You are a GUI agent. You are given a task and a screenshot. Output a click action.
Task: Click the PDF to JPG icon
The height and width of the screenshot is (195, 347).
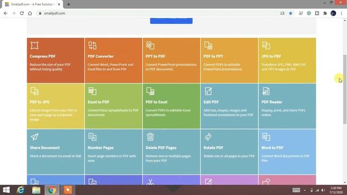[x=35, y=91]
